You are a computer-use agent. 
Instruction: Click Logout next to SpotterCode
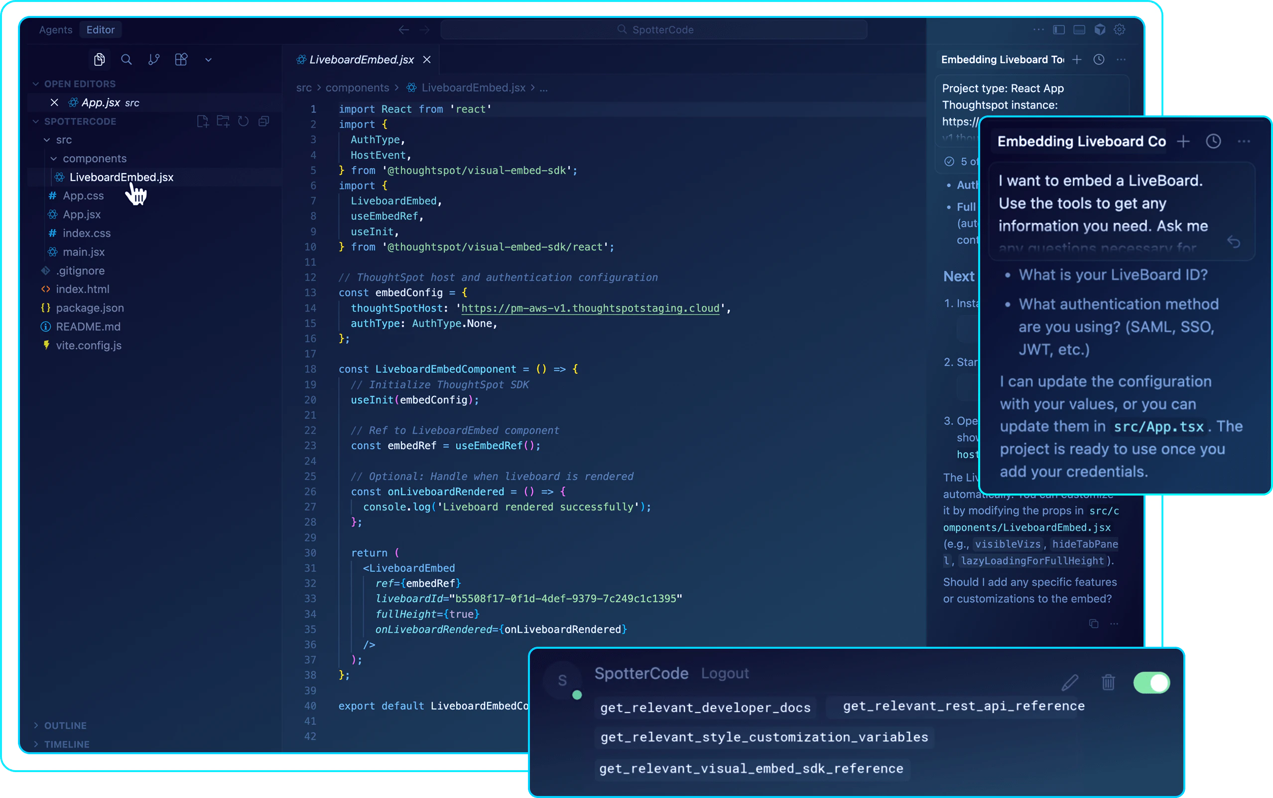click(x=725, y=674)
